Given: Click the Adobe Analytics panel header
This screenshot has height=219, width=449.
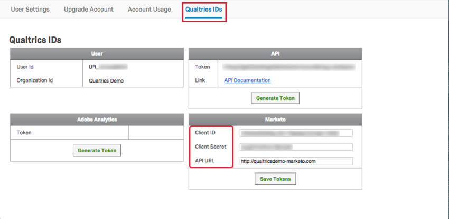Looking at the screenshot, I should click(97, 120).
